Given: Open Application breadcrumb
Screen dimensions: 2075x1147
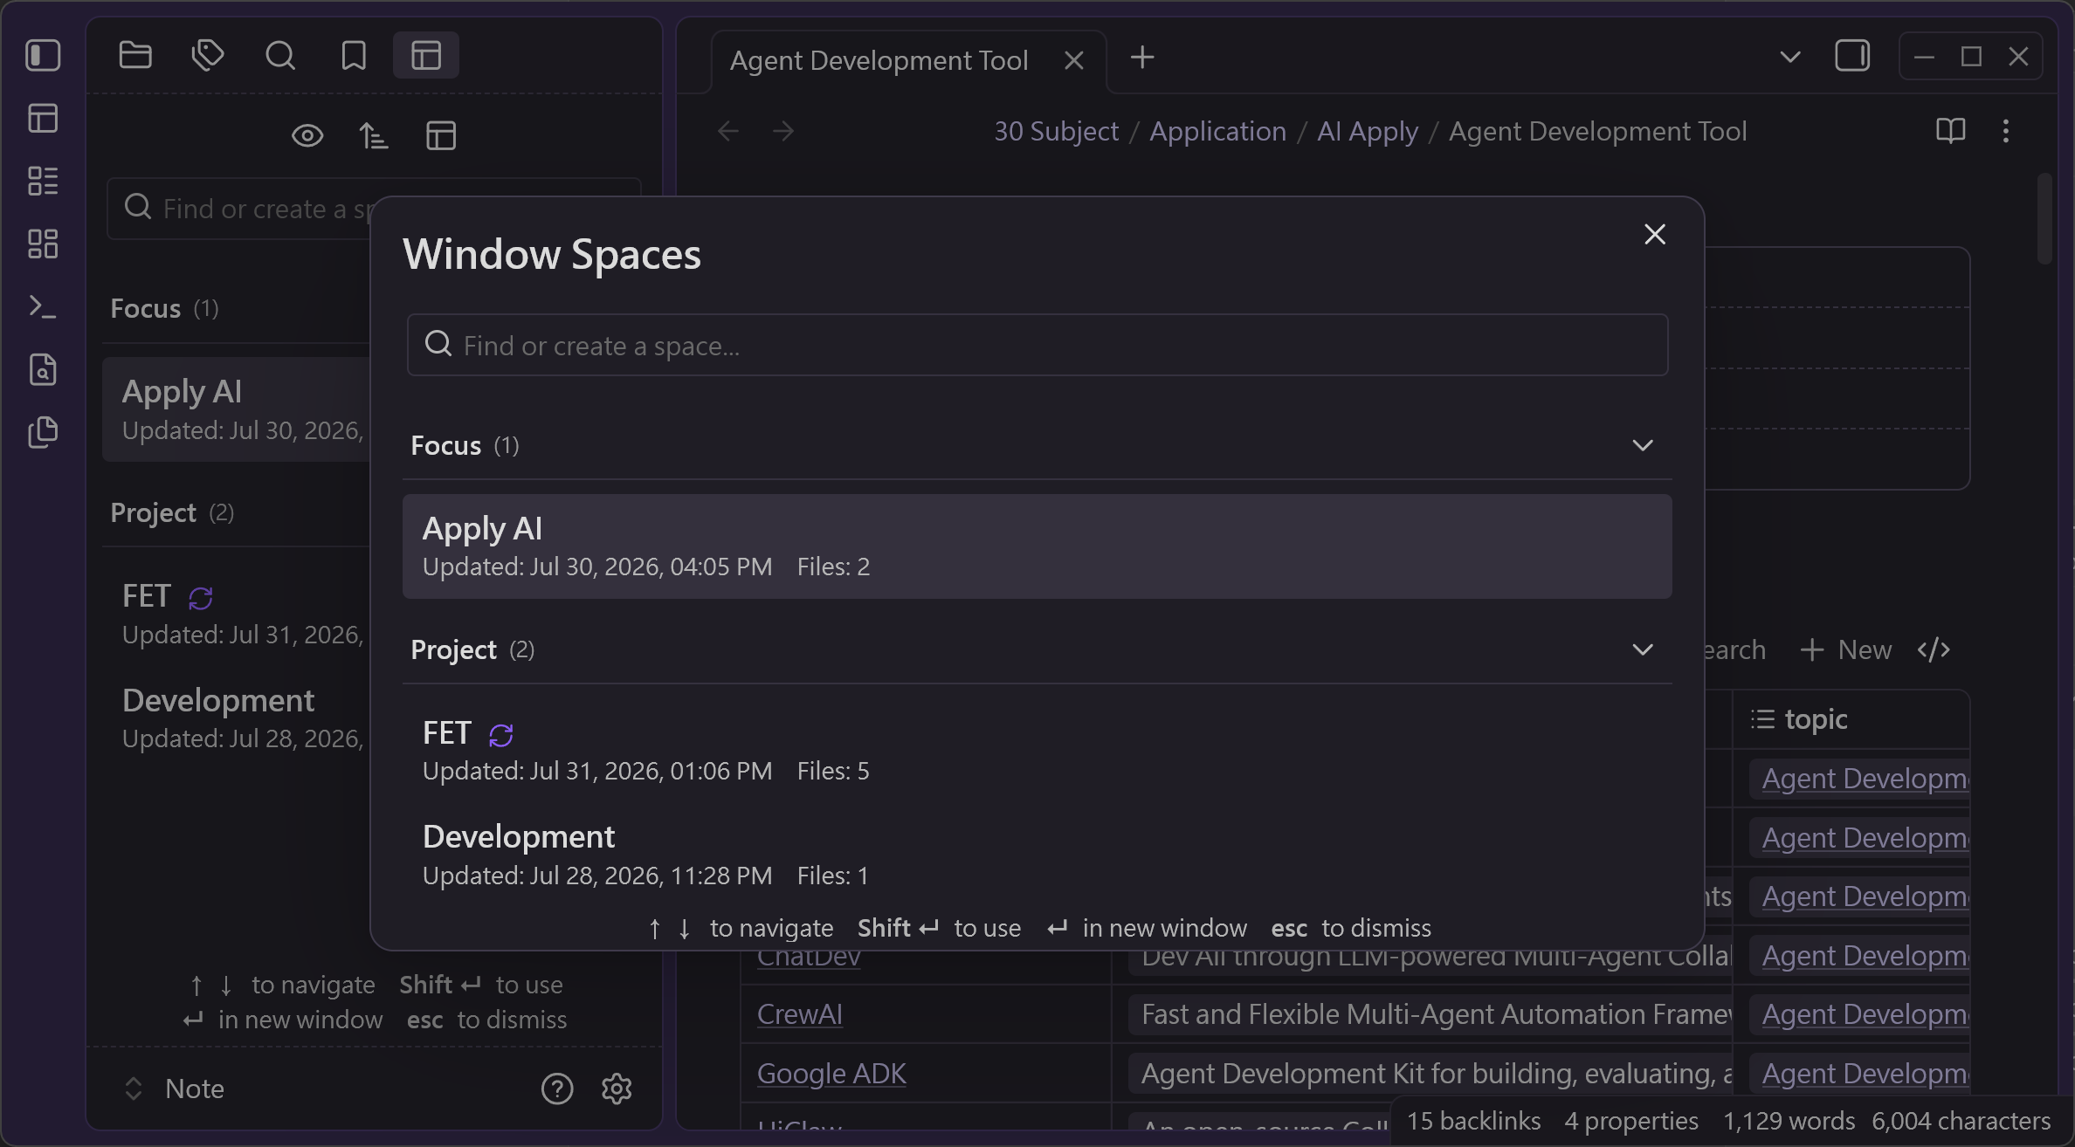Looking at the screenshot, I should click(x=1217, y=131).
